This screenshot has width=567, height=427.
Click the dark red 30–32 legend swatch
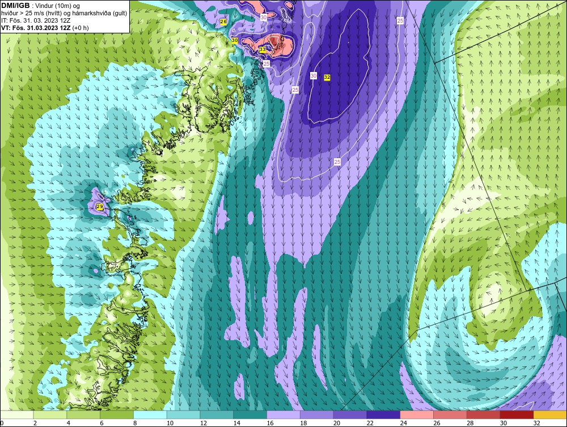(517, 415)
